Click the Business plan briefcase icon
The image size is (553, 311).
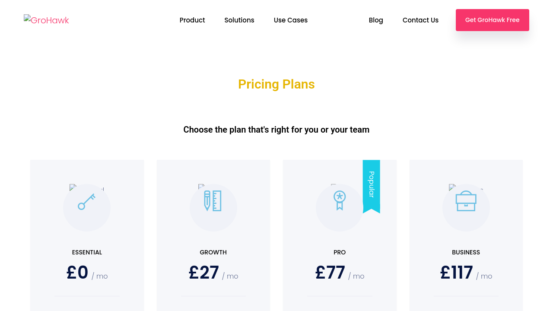click(x=466, y=201)
